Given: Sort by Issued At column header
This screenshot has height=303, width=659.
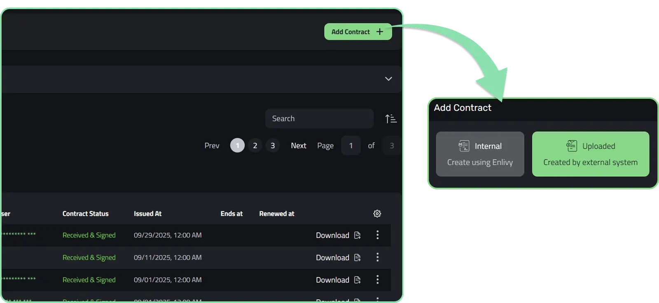Looking at the screenshot, I should (x=147, y=214).
